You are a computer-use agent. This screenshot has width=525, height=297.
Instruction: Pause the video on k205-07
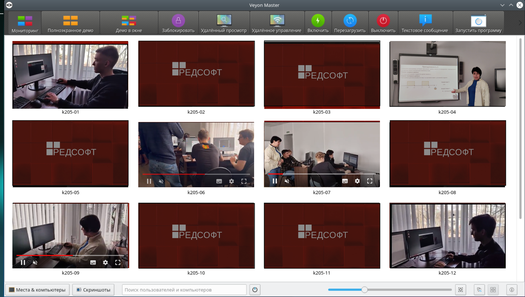coord(275,181)
